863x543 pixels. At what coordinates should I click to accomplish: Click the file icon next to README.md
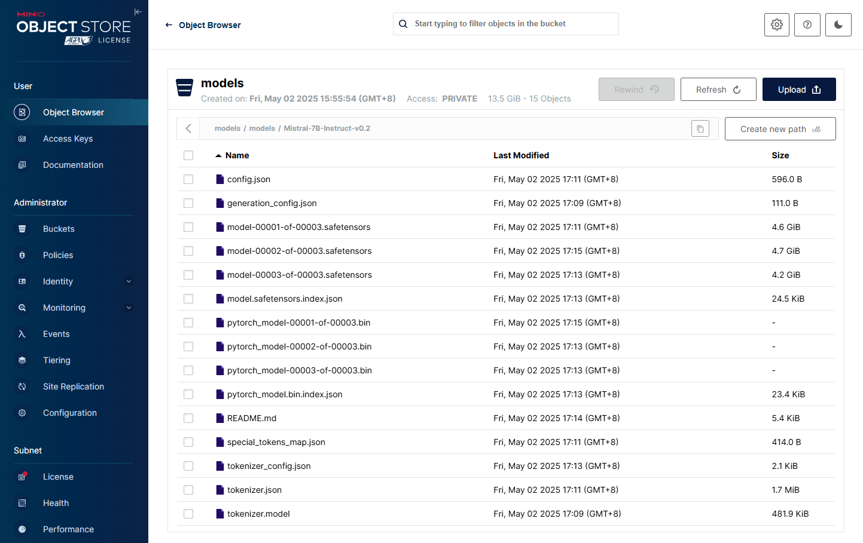point(220,418)
